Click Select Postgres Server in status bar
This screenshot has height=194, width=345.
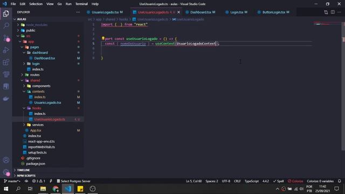click(73, 181)
